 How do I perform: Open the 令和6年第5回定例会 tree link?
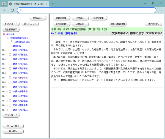19,38
